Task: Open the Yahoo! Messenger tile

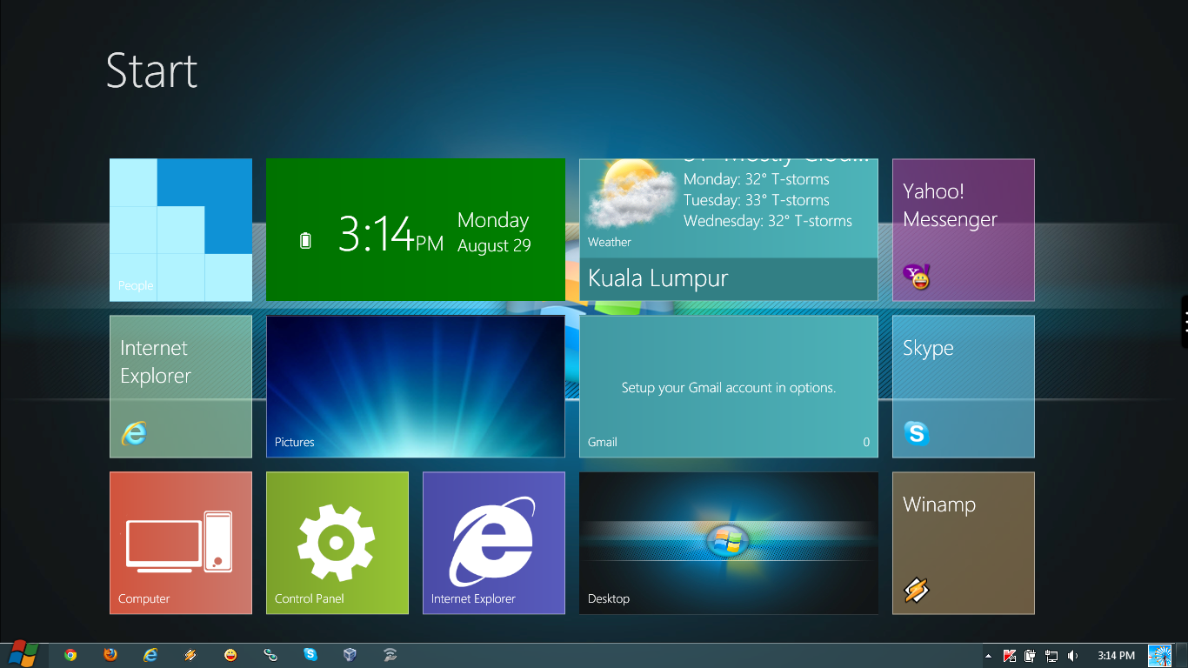Action: click(963, 230)
